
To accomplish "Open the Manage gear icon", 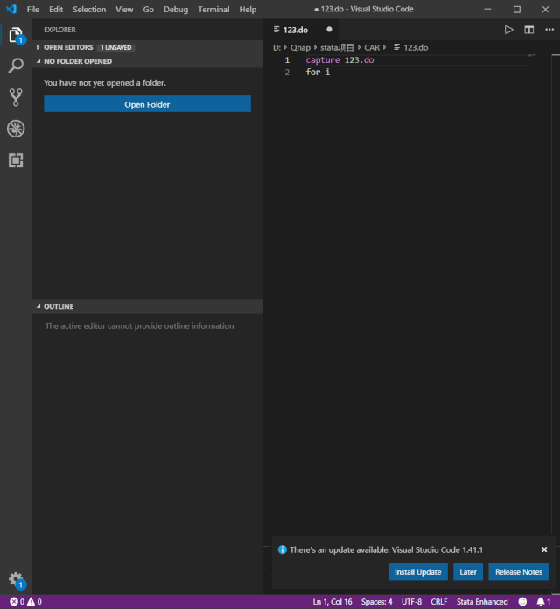I will pyautogui.click(x=16, y=579).
